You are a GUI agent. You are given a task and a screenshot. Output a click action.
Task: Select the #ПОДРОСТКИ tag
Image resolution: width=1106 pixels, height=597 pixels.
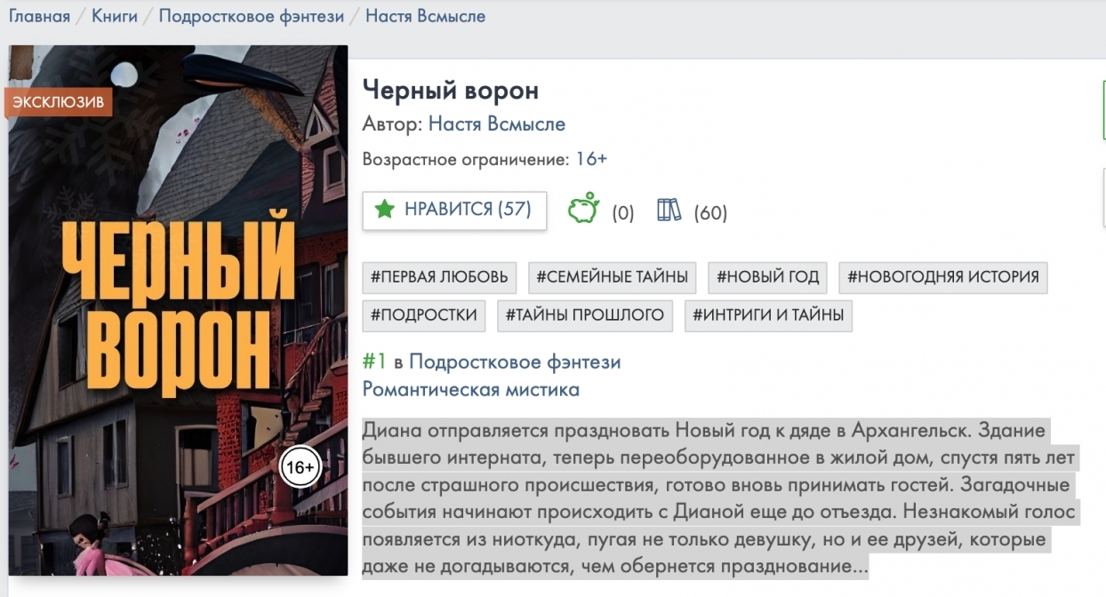pos(424,315)
